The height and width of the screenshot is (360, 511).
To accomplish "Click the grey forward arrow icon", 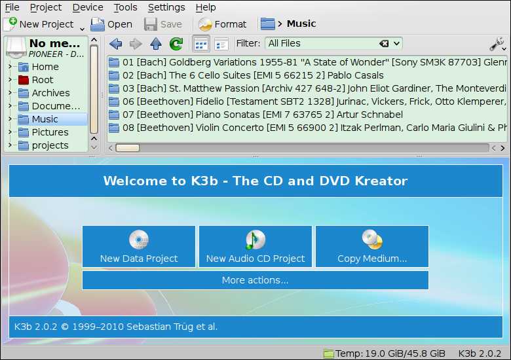I will point(136,44).
